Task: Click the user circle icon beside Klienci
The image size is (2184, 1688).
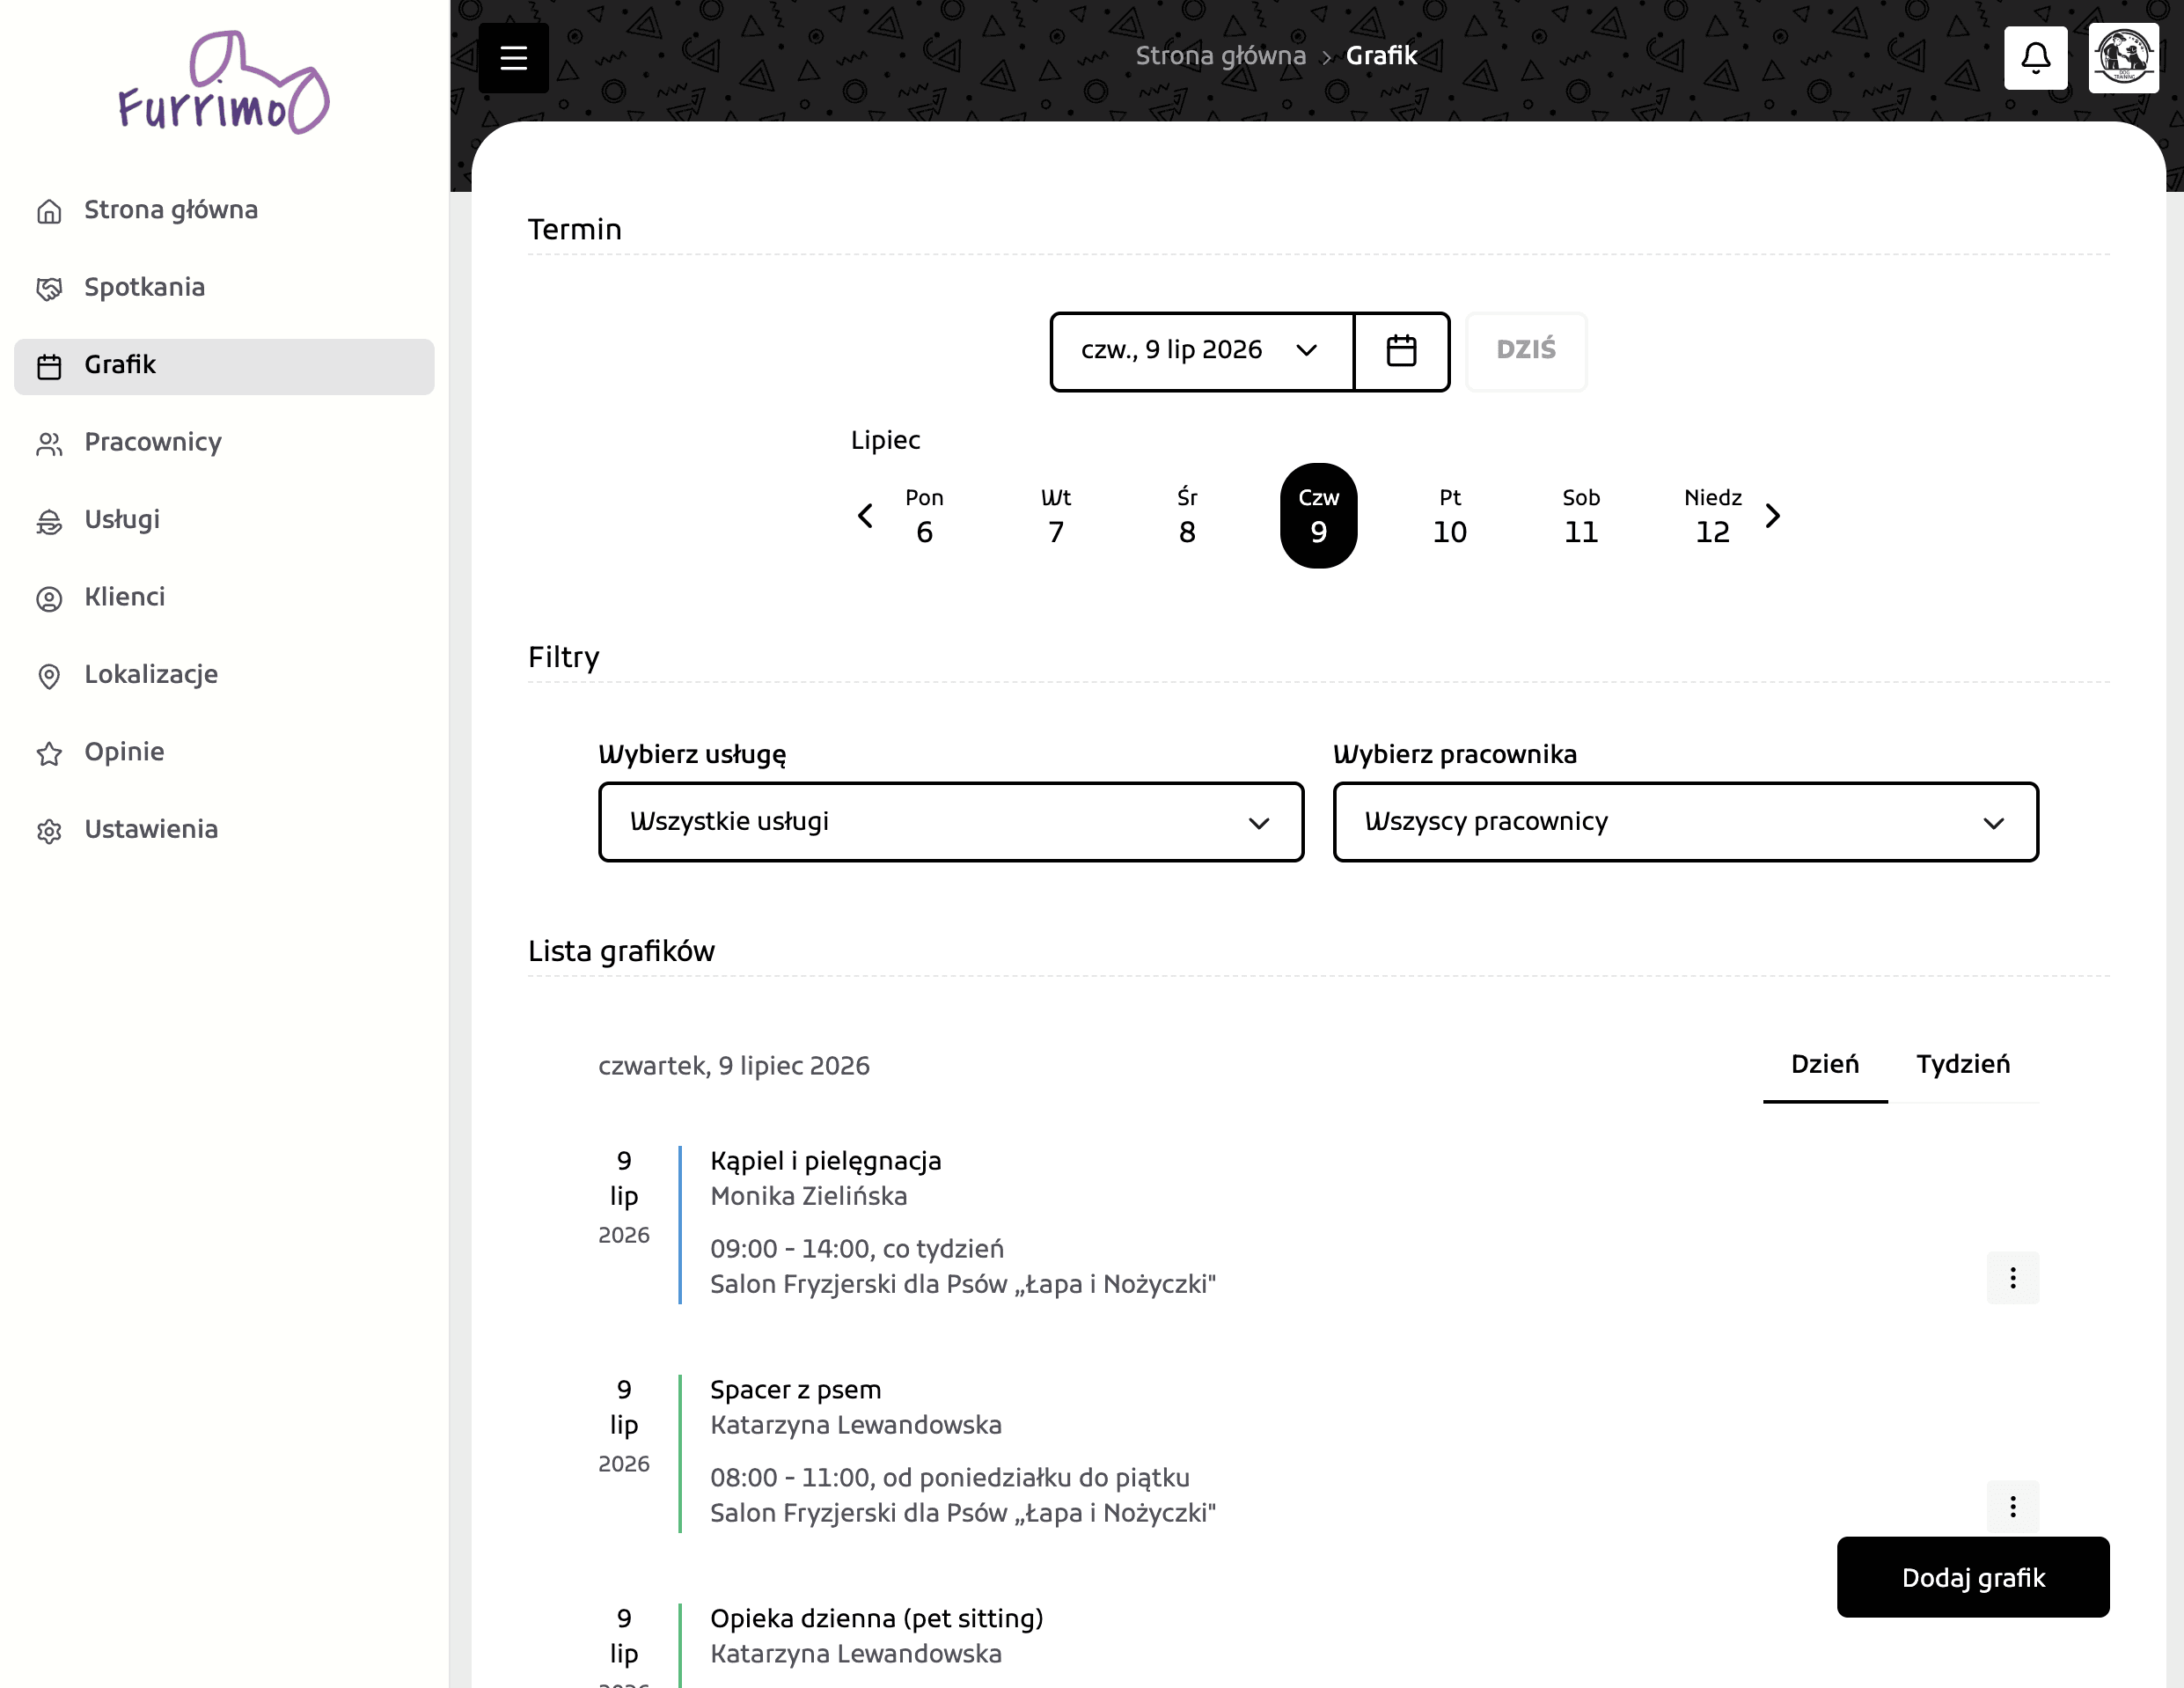Action: [49, 598]
